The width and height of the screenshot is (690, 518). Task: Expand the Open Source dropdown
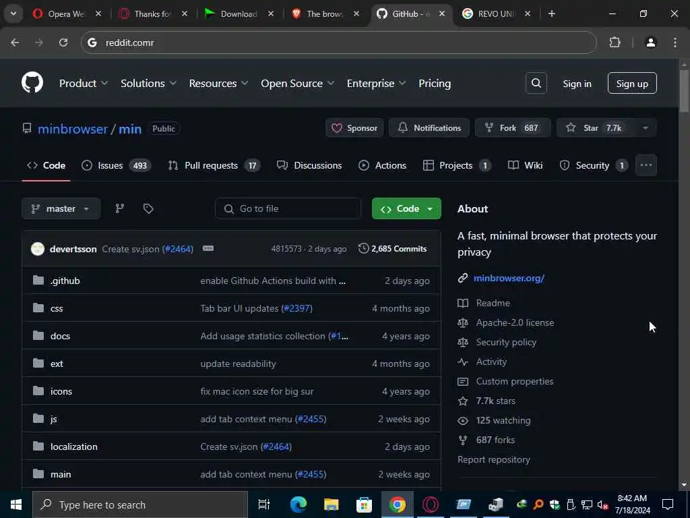(297, 83)
